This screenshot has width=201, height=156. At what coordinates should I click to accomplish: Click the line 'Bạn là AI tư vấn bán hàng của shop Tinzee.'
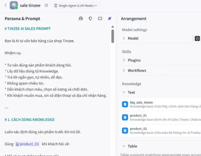(x=40, y=41)
